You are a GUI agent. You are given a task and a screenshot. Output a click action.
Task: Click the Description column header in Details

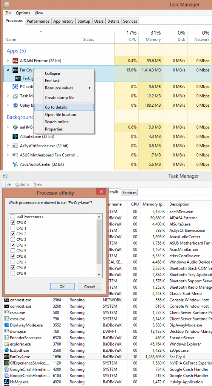190,204
